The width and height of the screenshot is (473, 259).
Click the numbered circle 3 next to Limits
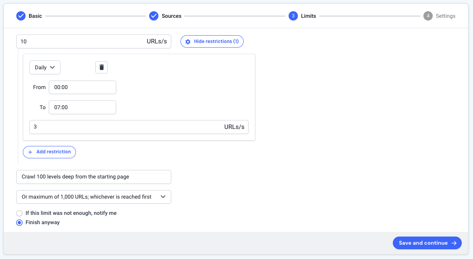coord(293,16)
